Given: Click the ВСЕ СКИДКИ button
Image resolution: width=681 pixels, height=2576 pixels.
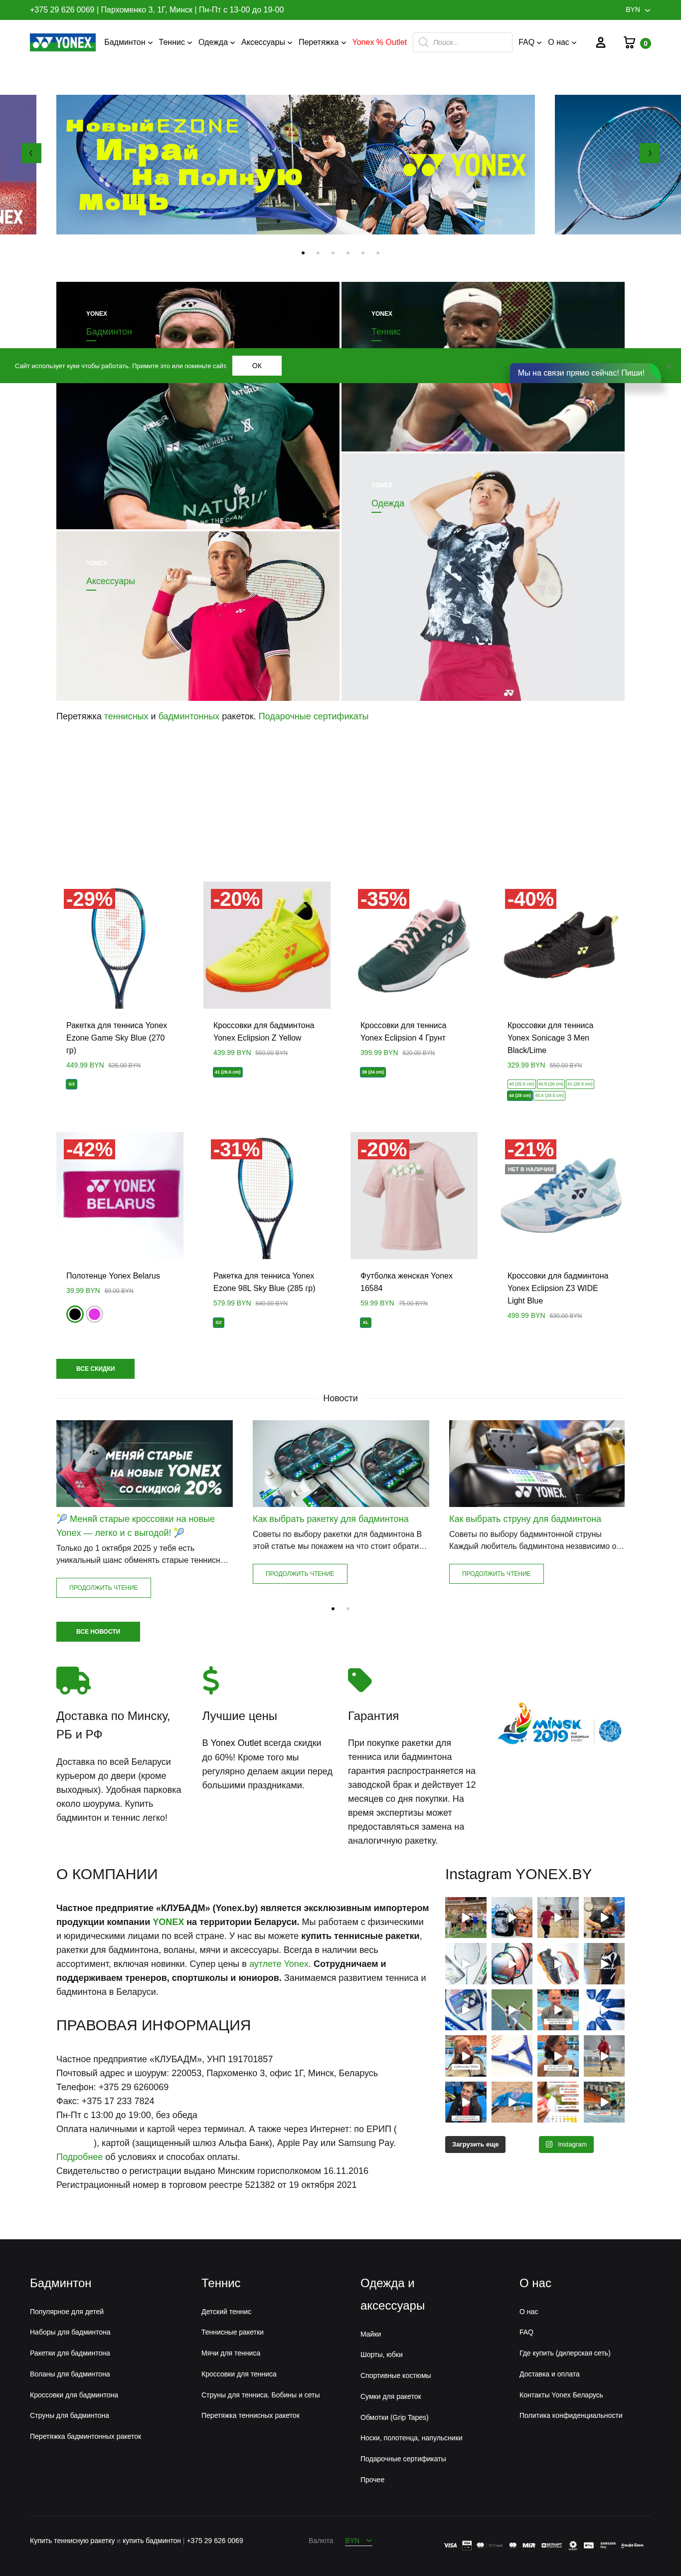Looking at the screenshot, I should click(x=95, y=1369).
